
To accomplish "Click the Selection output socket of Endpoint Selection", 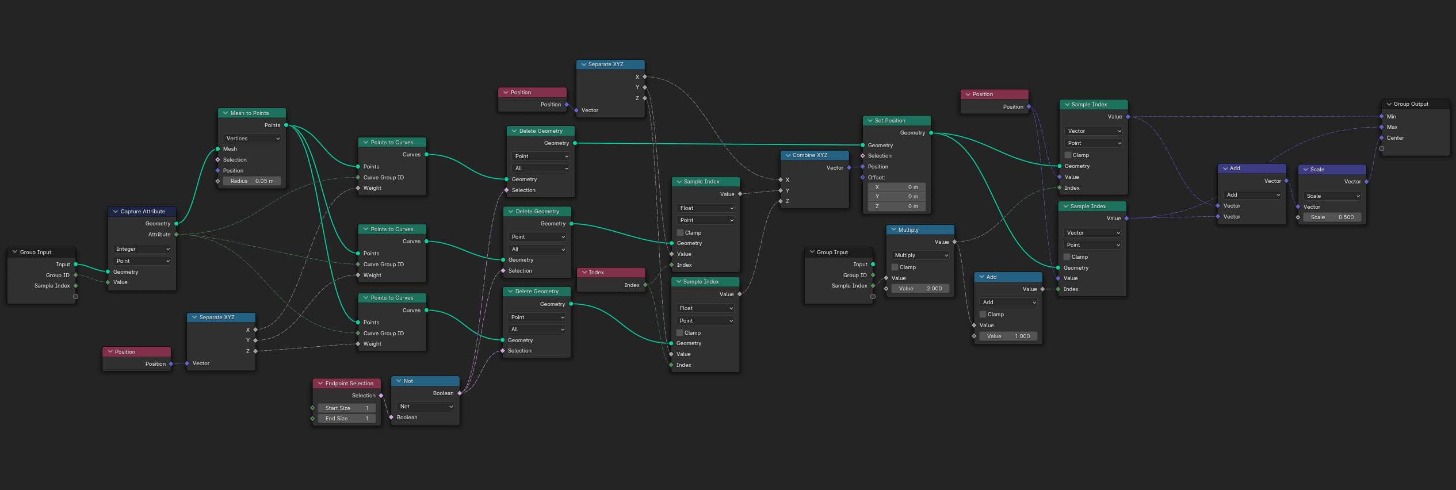I will click(x=381, y=396).
